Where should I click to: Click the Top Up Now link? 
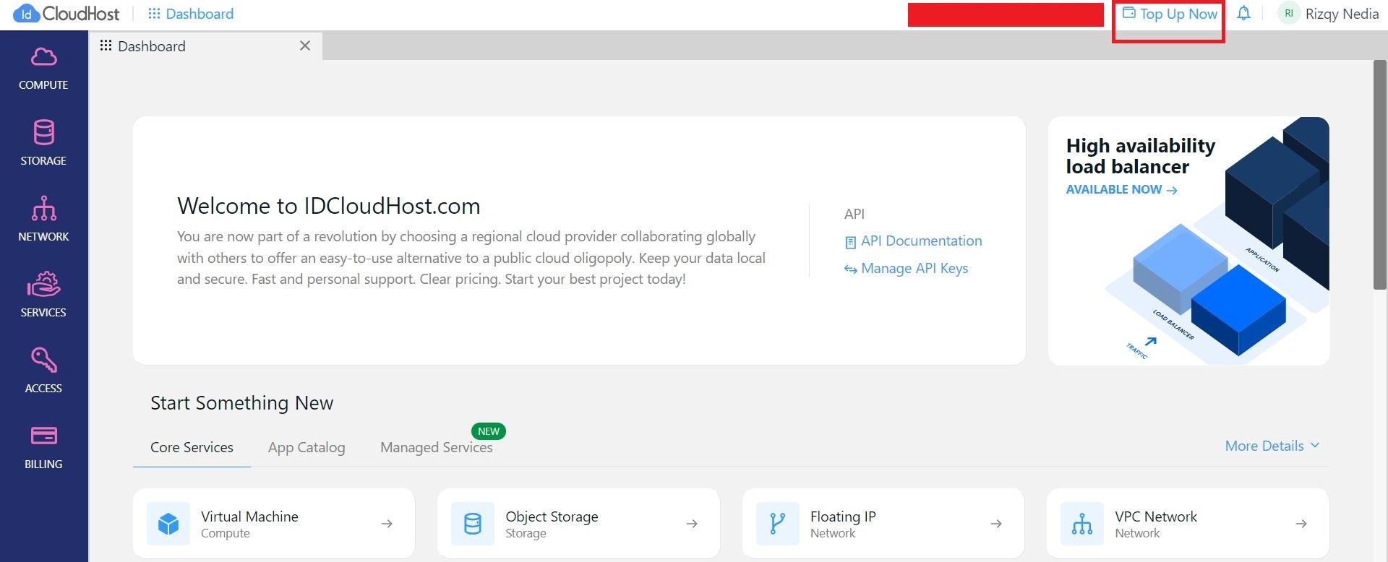(1170, 14)
